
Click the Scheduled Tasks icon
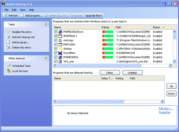point(9,66)
